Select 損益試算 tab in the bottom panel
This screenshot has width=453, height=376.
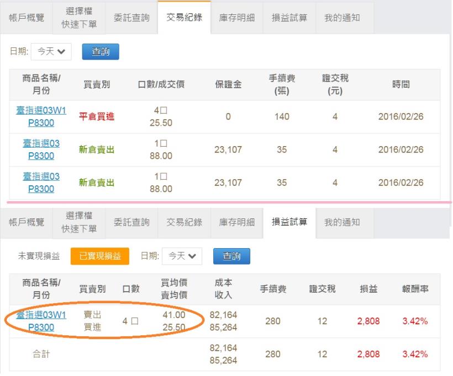pos(289,222)
